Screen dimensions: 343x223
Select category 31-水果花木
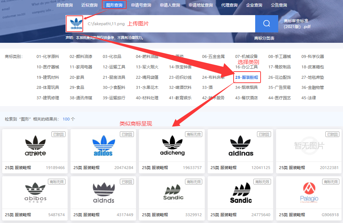coord(147,87)
